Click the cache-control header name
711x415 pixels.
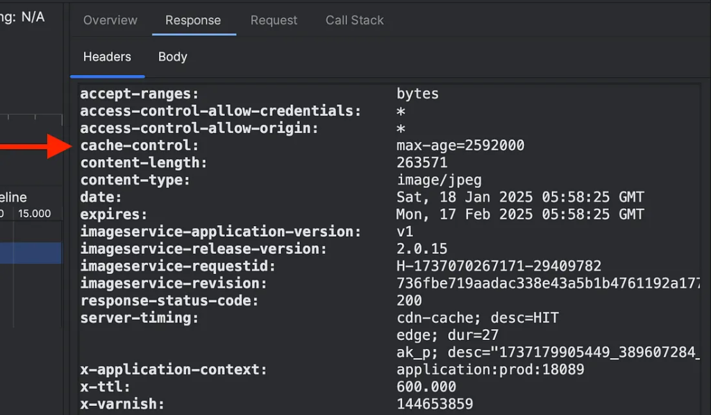(x=140, y=146)
